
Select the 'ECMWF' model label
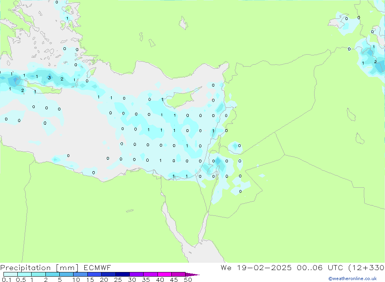97,268
